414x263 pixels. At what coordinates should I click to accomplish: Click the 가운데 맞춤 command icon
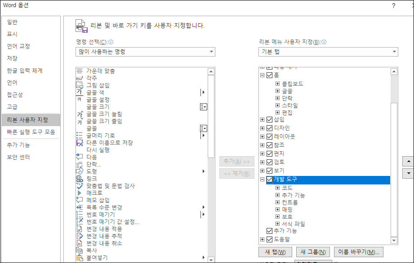pyautogui.click(x=80, y=71)
